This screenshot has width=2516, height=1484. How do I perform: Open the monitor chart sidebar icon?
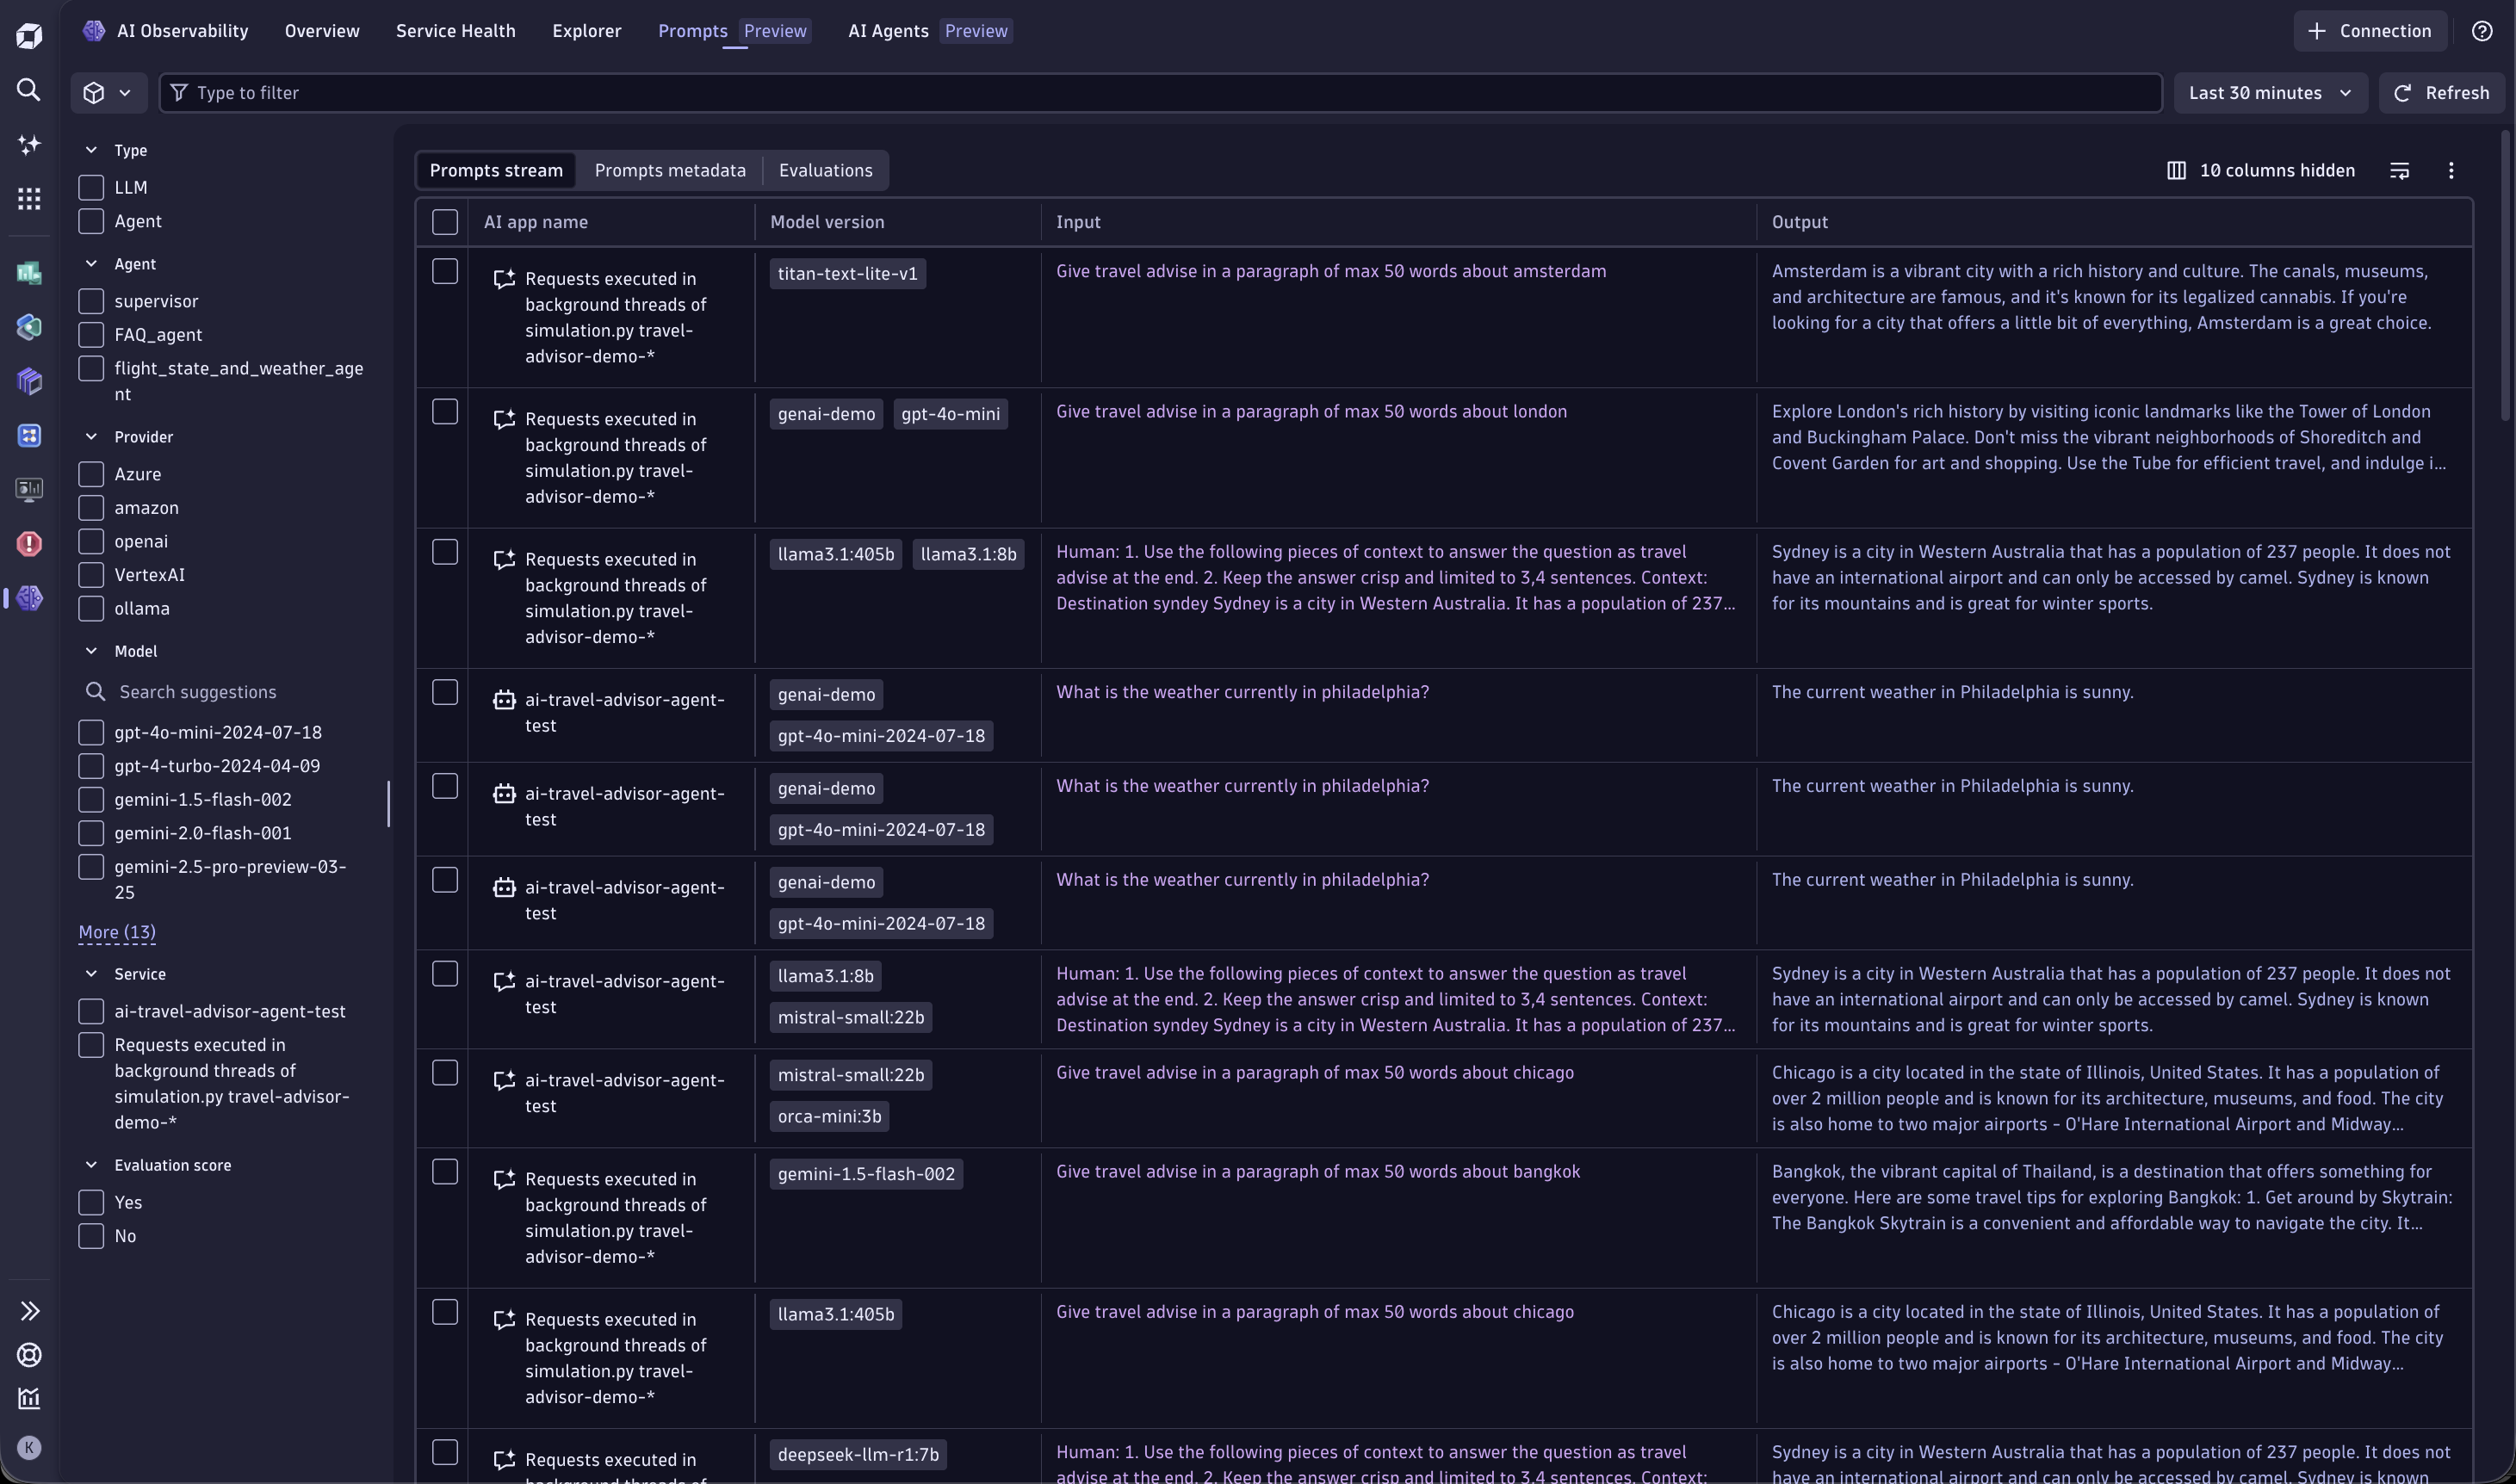(x=29, y=489)
